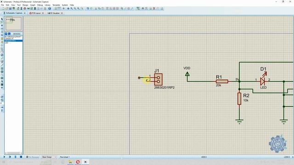Open the Design menu
Viewport: 294px width, 165px height.
(x=25, y=5)
